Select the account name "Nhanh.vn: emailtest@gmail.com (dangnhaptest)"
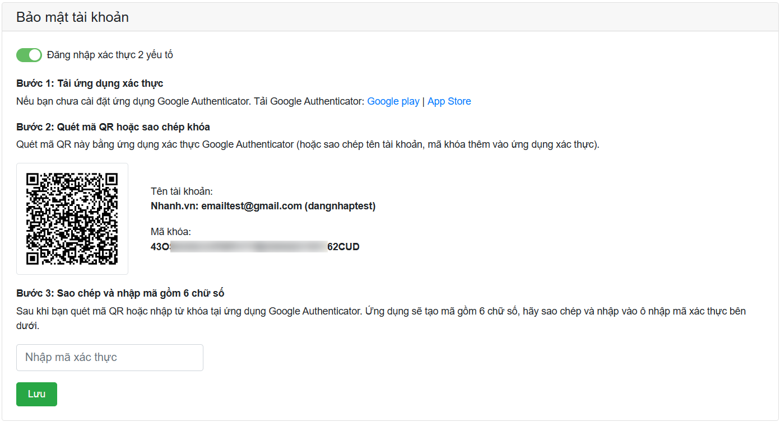Viewport: 780px width, 422px height. tap(263, 206)
